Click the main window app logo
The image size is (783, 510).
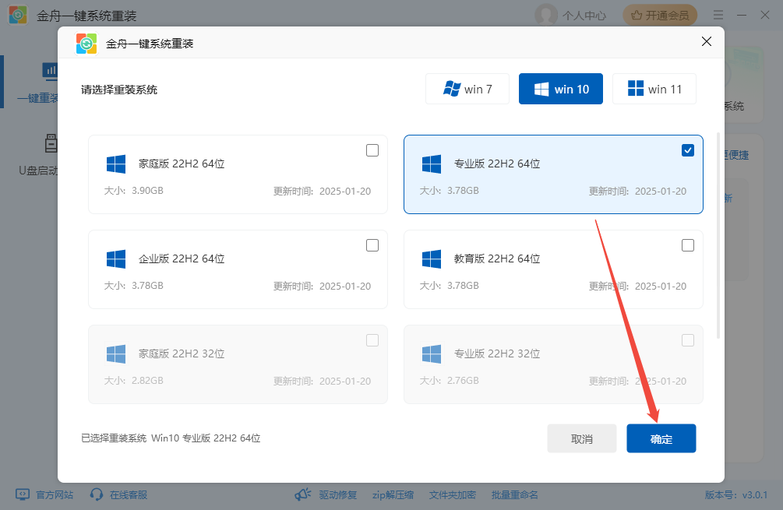tap(18, 15)
